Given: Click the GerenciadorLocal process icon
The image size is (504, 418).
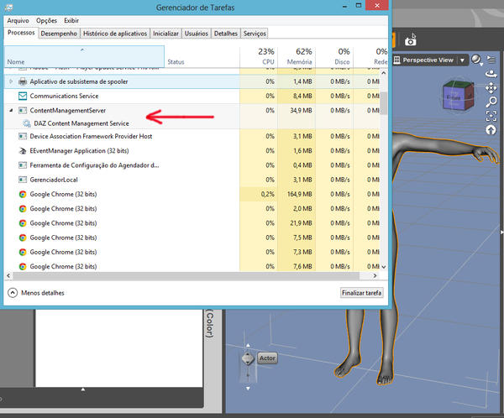Looking at the screenshot, I should tap(23, 180).
